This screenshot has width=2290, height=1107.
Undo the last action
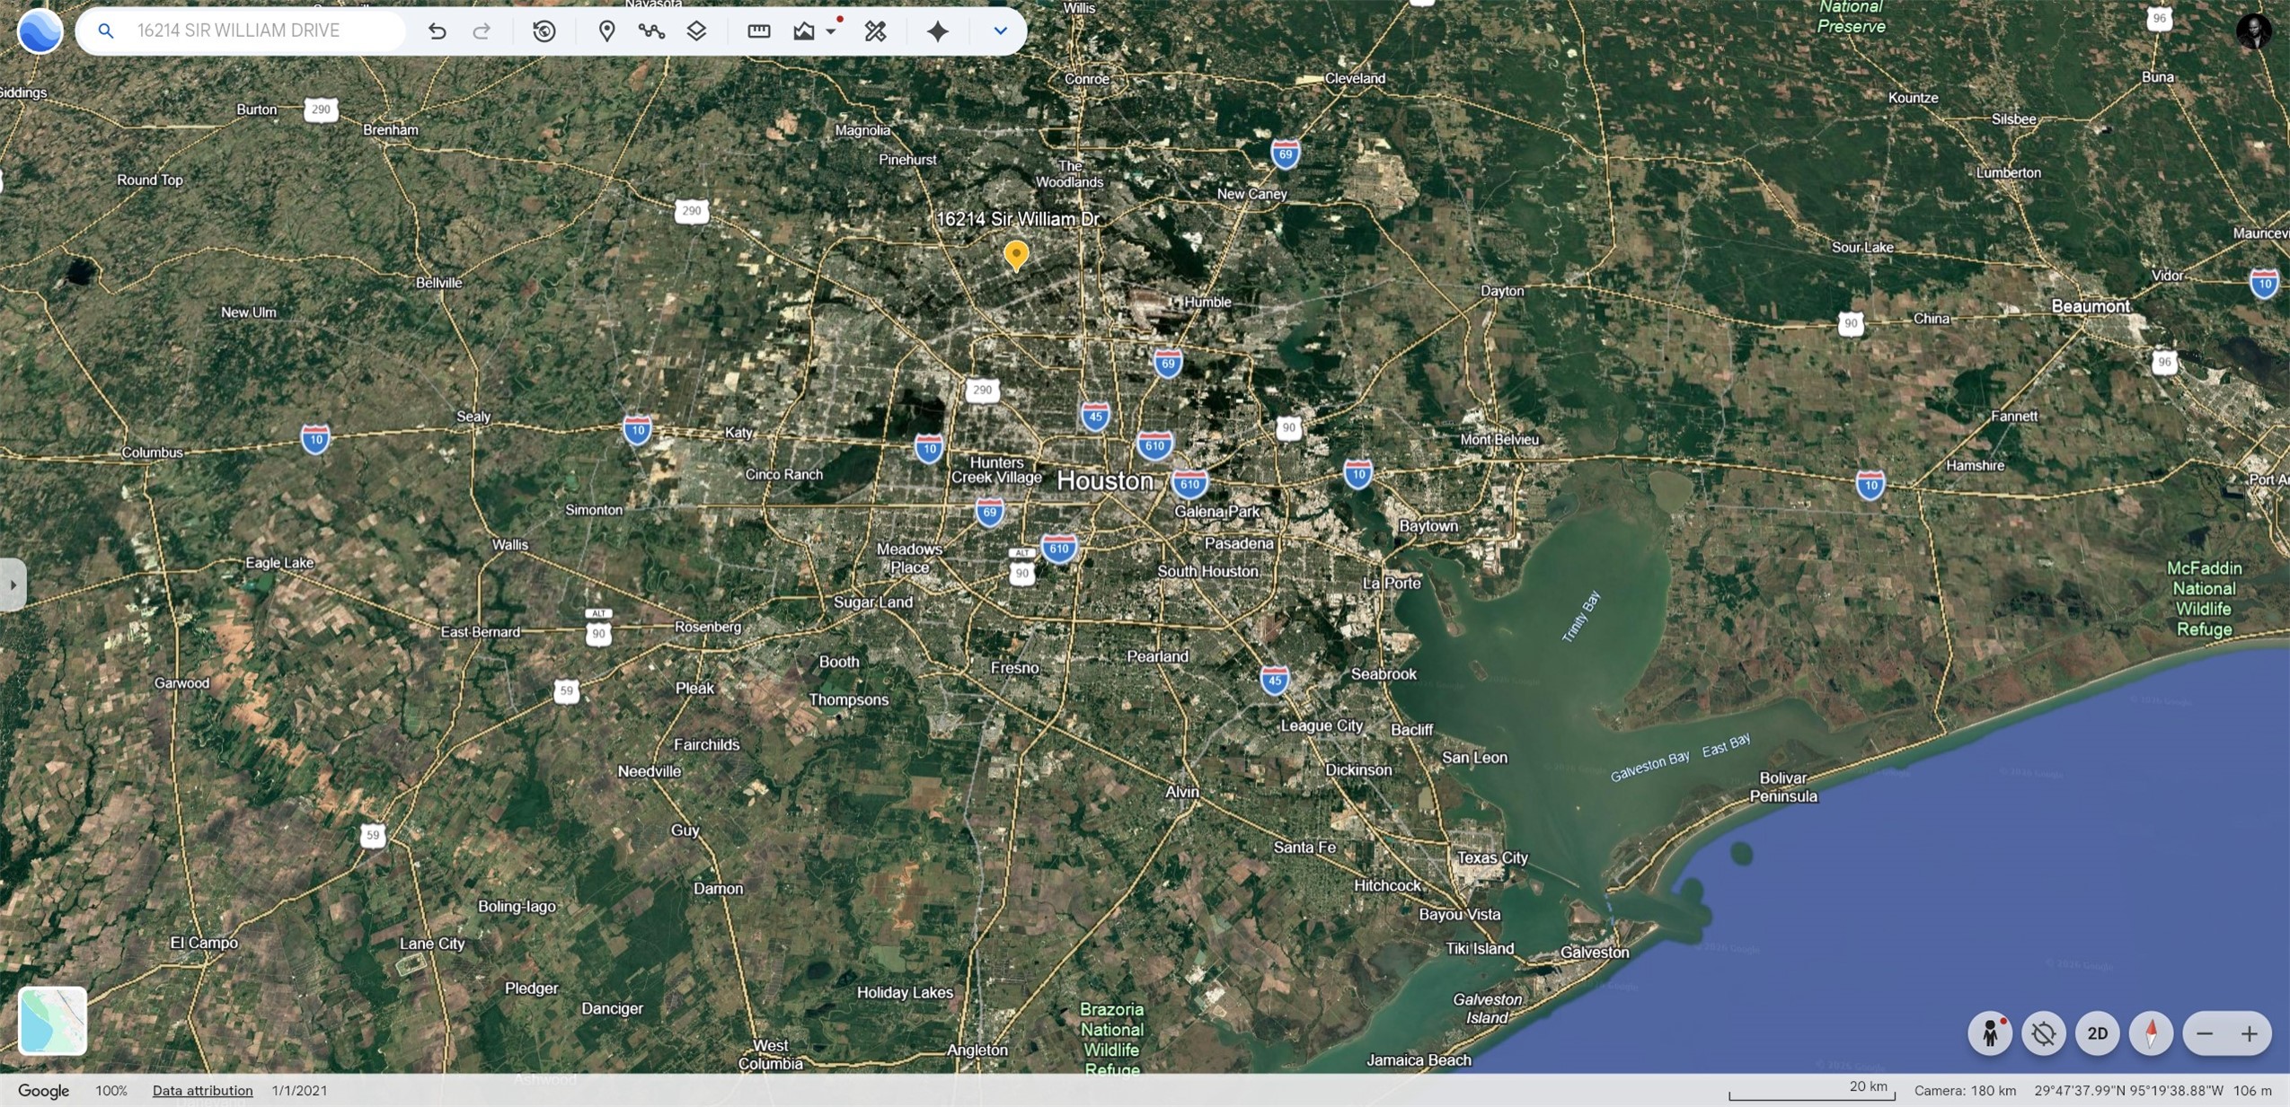tap(437, 31)
